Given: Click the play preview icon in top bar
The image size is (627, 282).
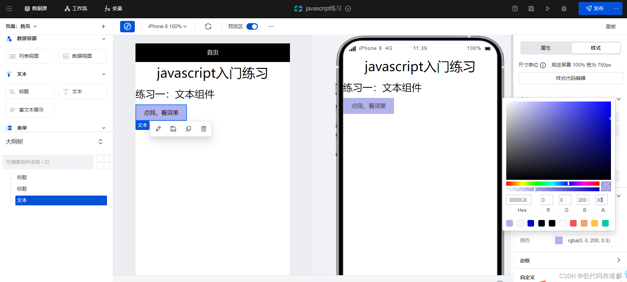Looking at the screenshot, I should [547, 9].
